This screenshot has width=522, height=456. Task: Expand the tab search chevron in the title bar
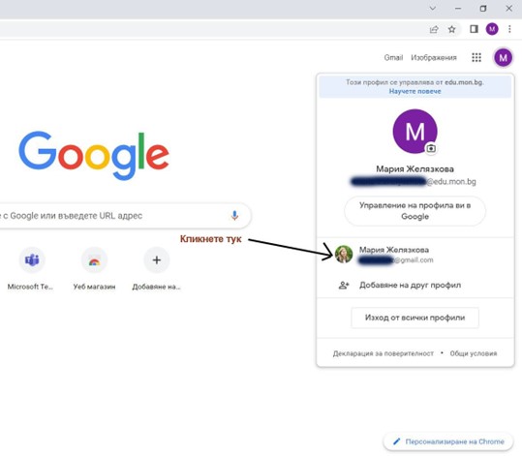(433, 9)
